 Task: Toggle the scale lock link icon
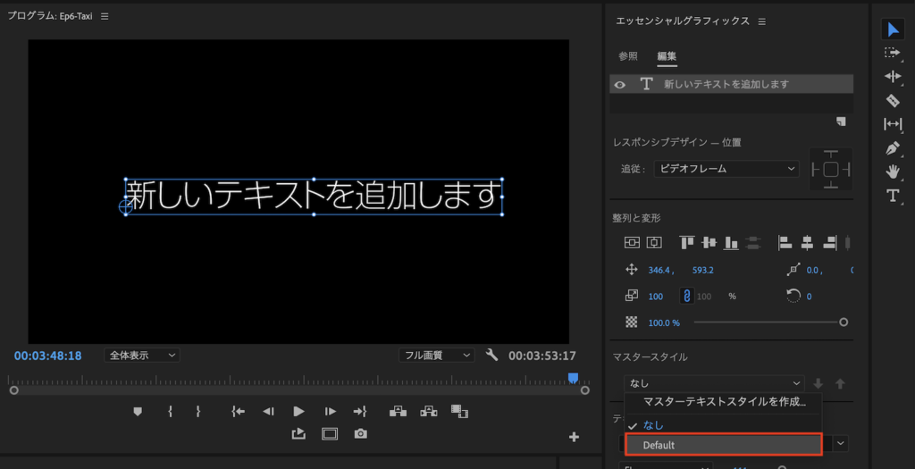pyautogui.click(x=687, y=297)
